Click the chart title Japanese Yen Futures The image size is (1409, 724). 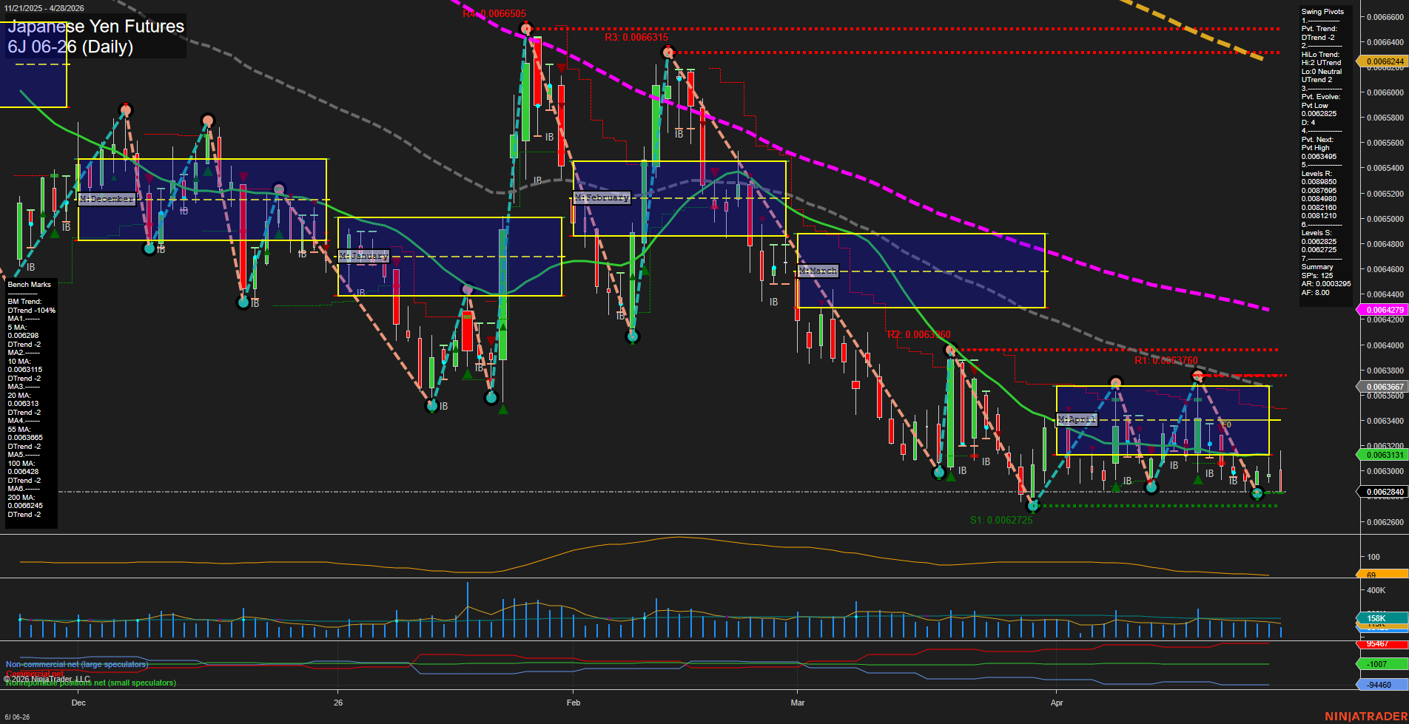95,26
